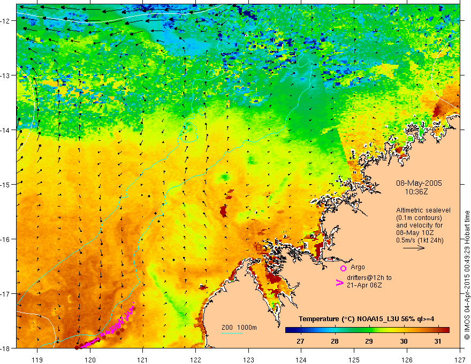Click the longitude label '120'
Image resolution: width=471 pixels, height=364 pixels.
(90, 360)
